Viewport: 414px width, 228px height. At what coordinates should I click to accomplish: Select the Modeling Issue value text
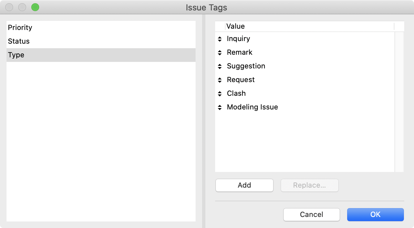(252, 107)
